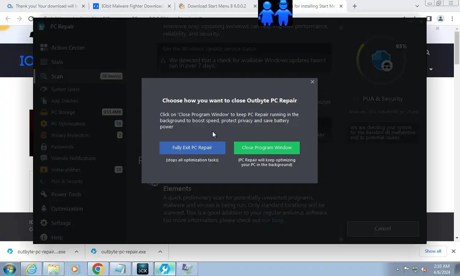
Task: Click Outbyte PC Repair taskbar icon
Action: [165, 269]
